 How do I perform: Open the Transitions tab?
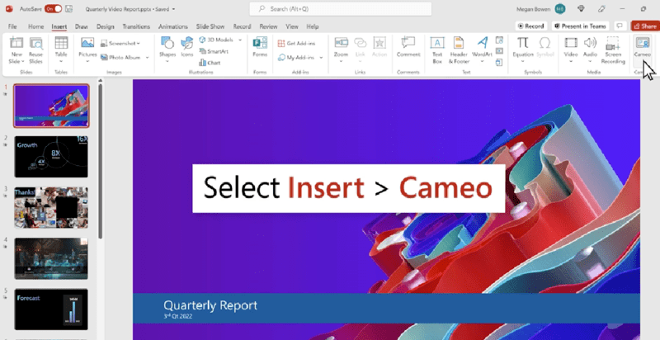coord(137,26)
